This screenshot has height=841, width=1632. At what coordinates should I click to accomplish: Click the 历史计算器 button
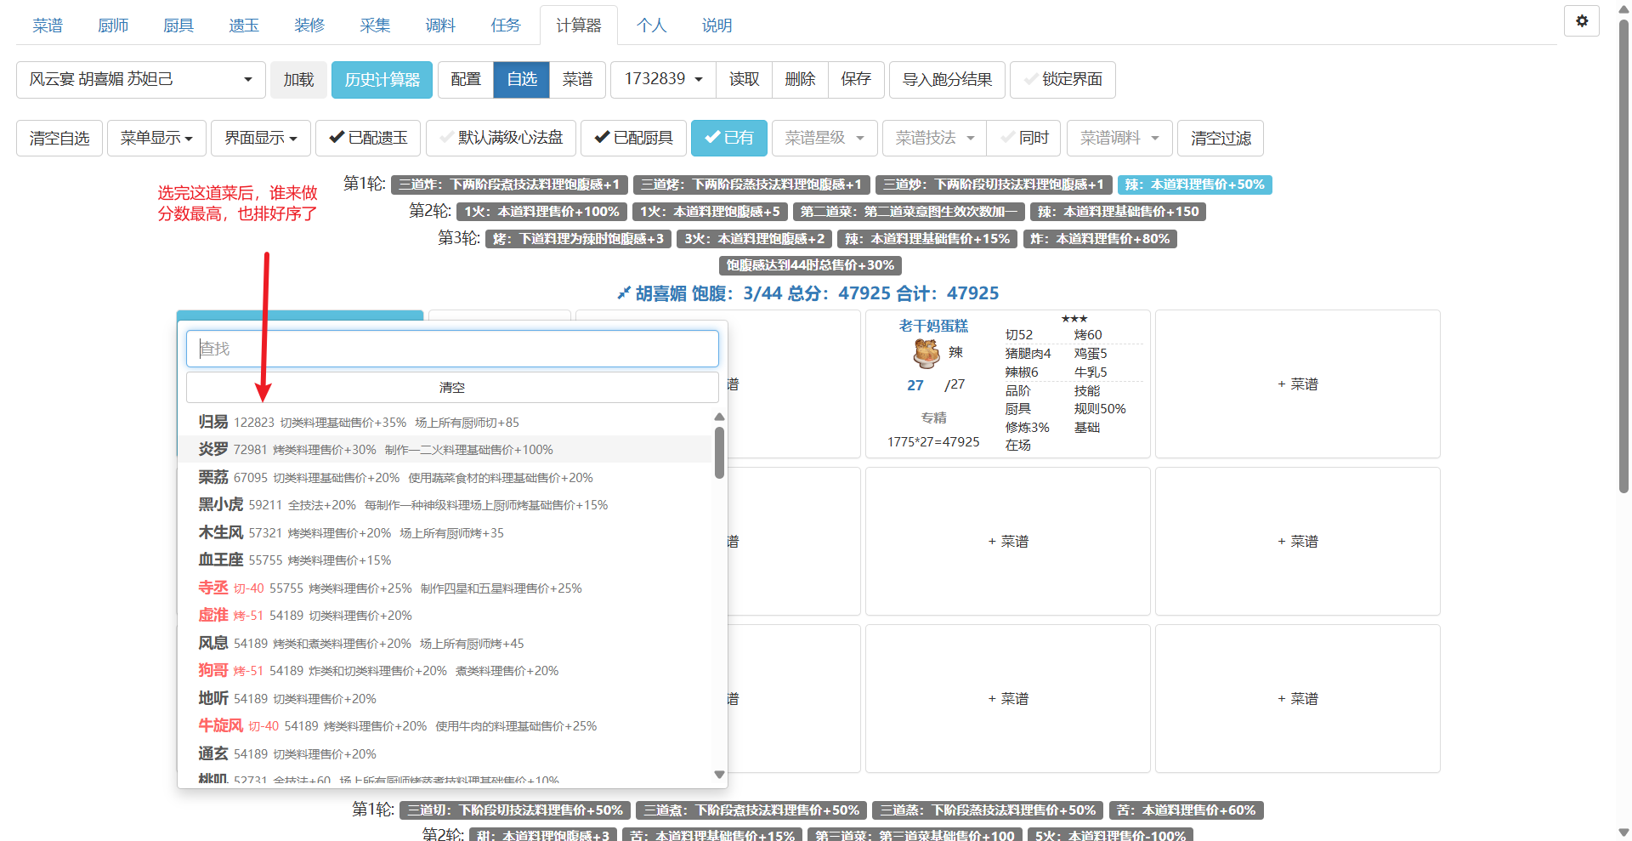click(x=382, y=79)
